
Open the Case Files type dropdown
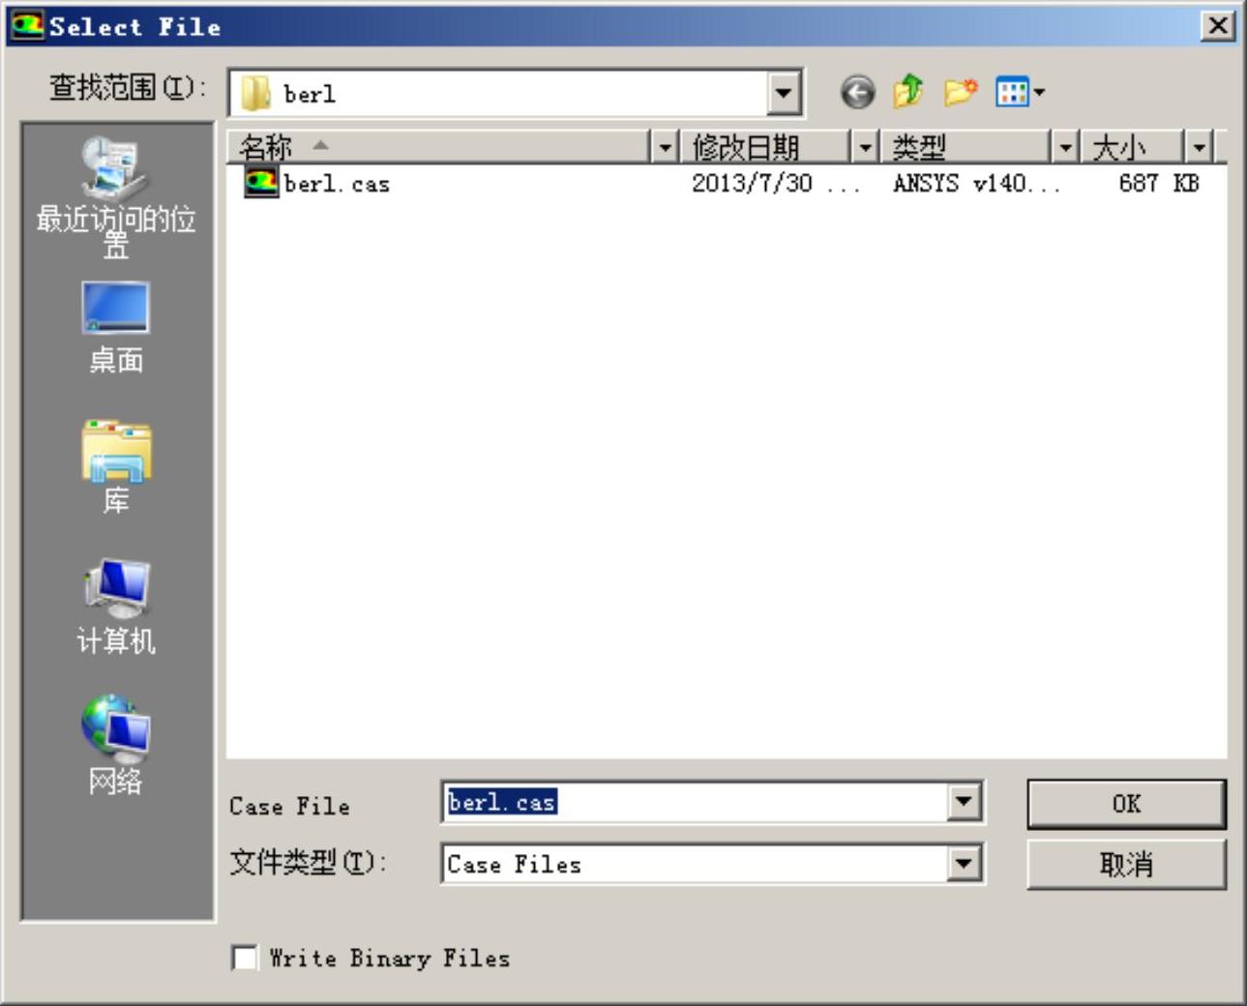pyautogui.click(x=964, y=864)
